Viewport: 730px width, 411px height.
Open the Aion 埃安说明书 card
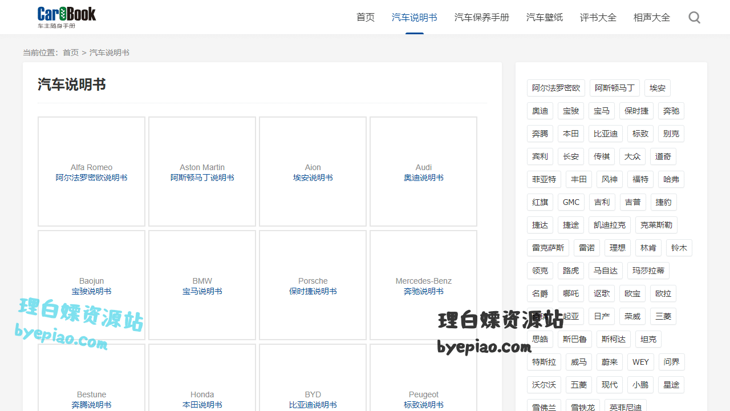(x=313, y=172)
